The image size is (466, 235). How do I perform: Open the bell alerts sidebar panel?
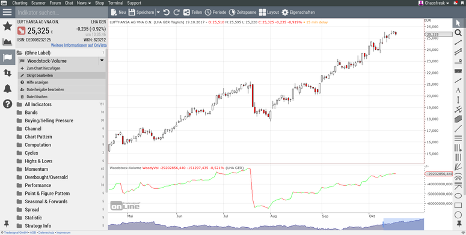(7, 88)
